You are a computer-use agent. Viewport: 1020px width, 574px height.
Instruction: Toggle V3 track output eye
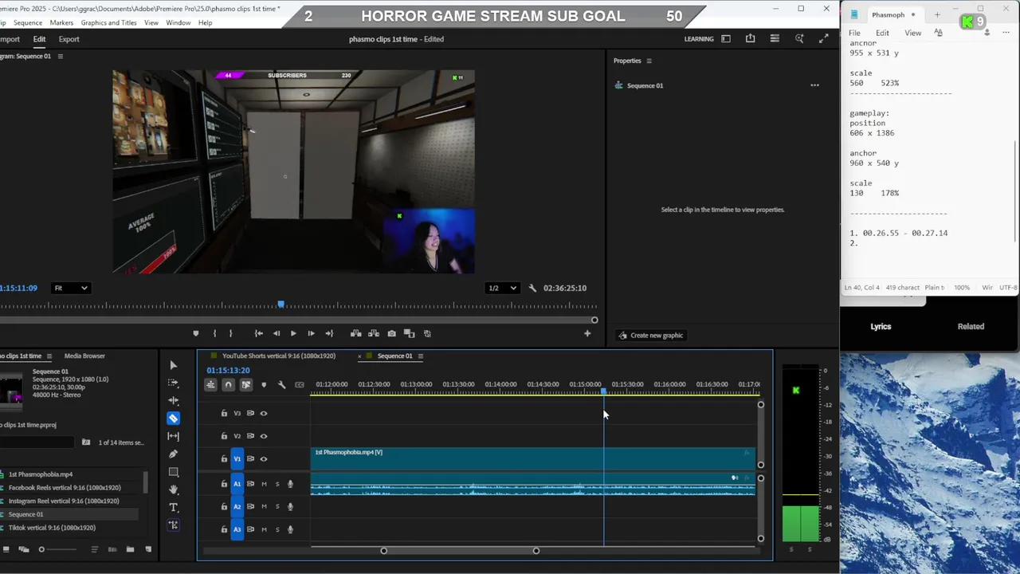click(x=264, y=413)
